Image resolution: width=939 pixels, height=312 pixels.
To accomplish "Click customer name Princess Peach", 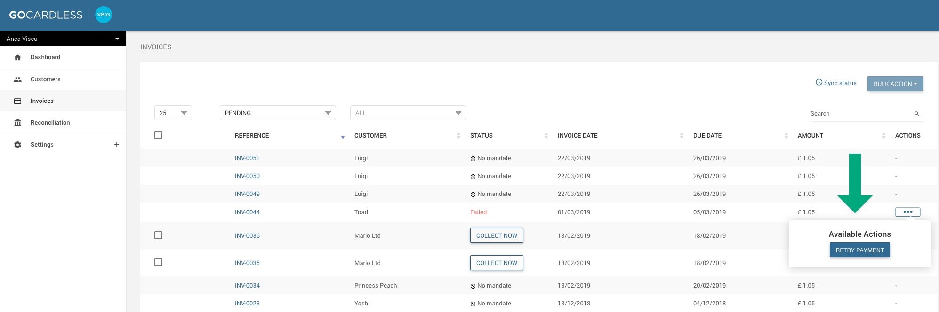I will click(x=376, y=286).
